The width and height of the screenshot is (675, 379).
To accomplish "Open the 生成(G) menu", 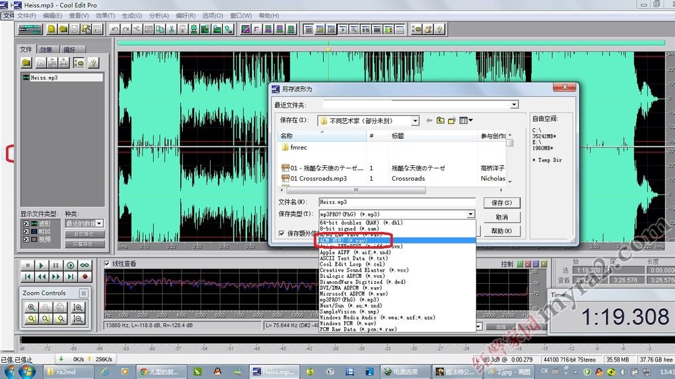I will click(132, 16).
